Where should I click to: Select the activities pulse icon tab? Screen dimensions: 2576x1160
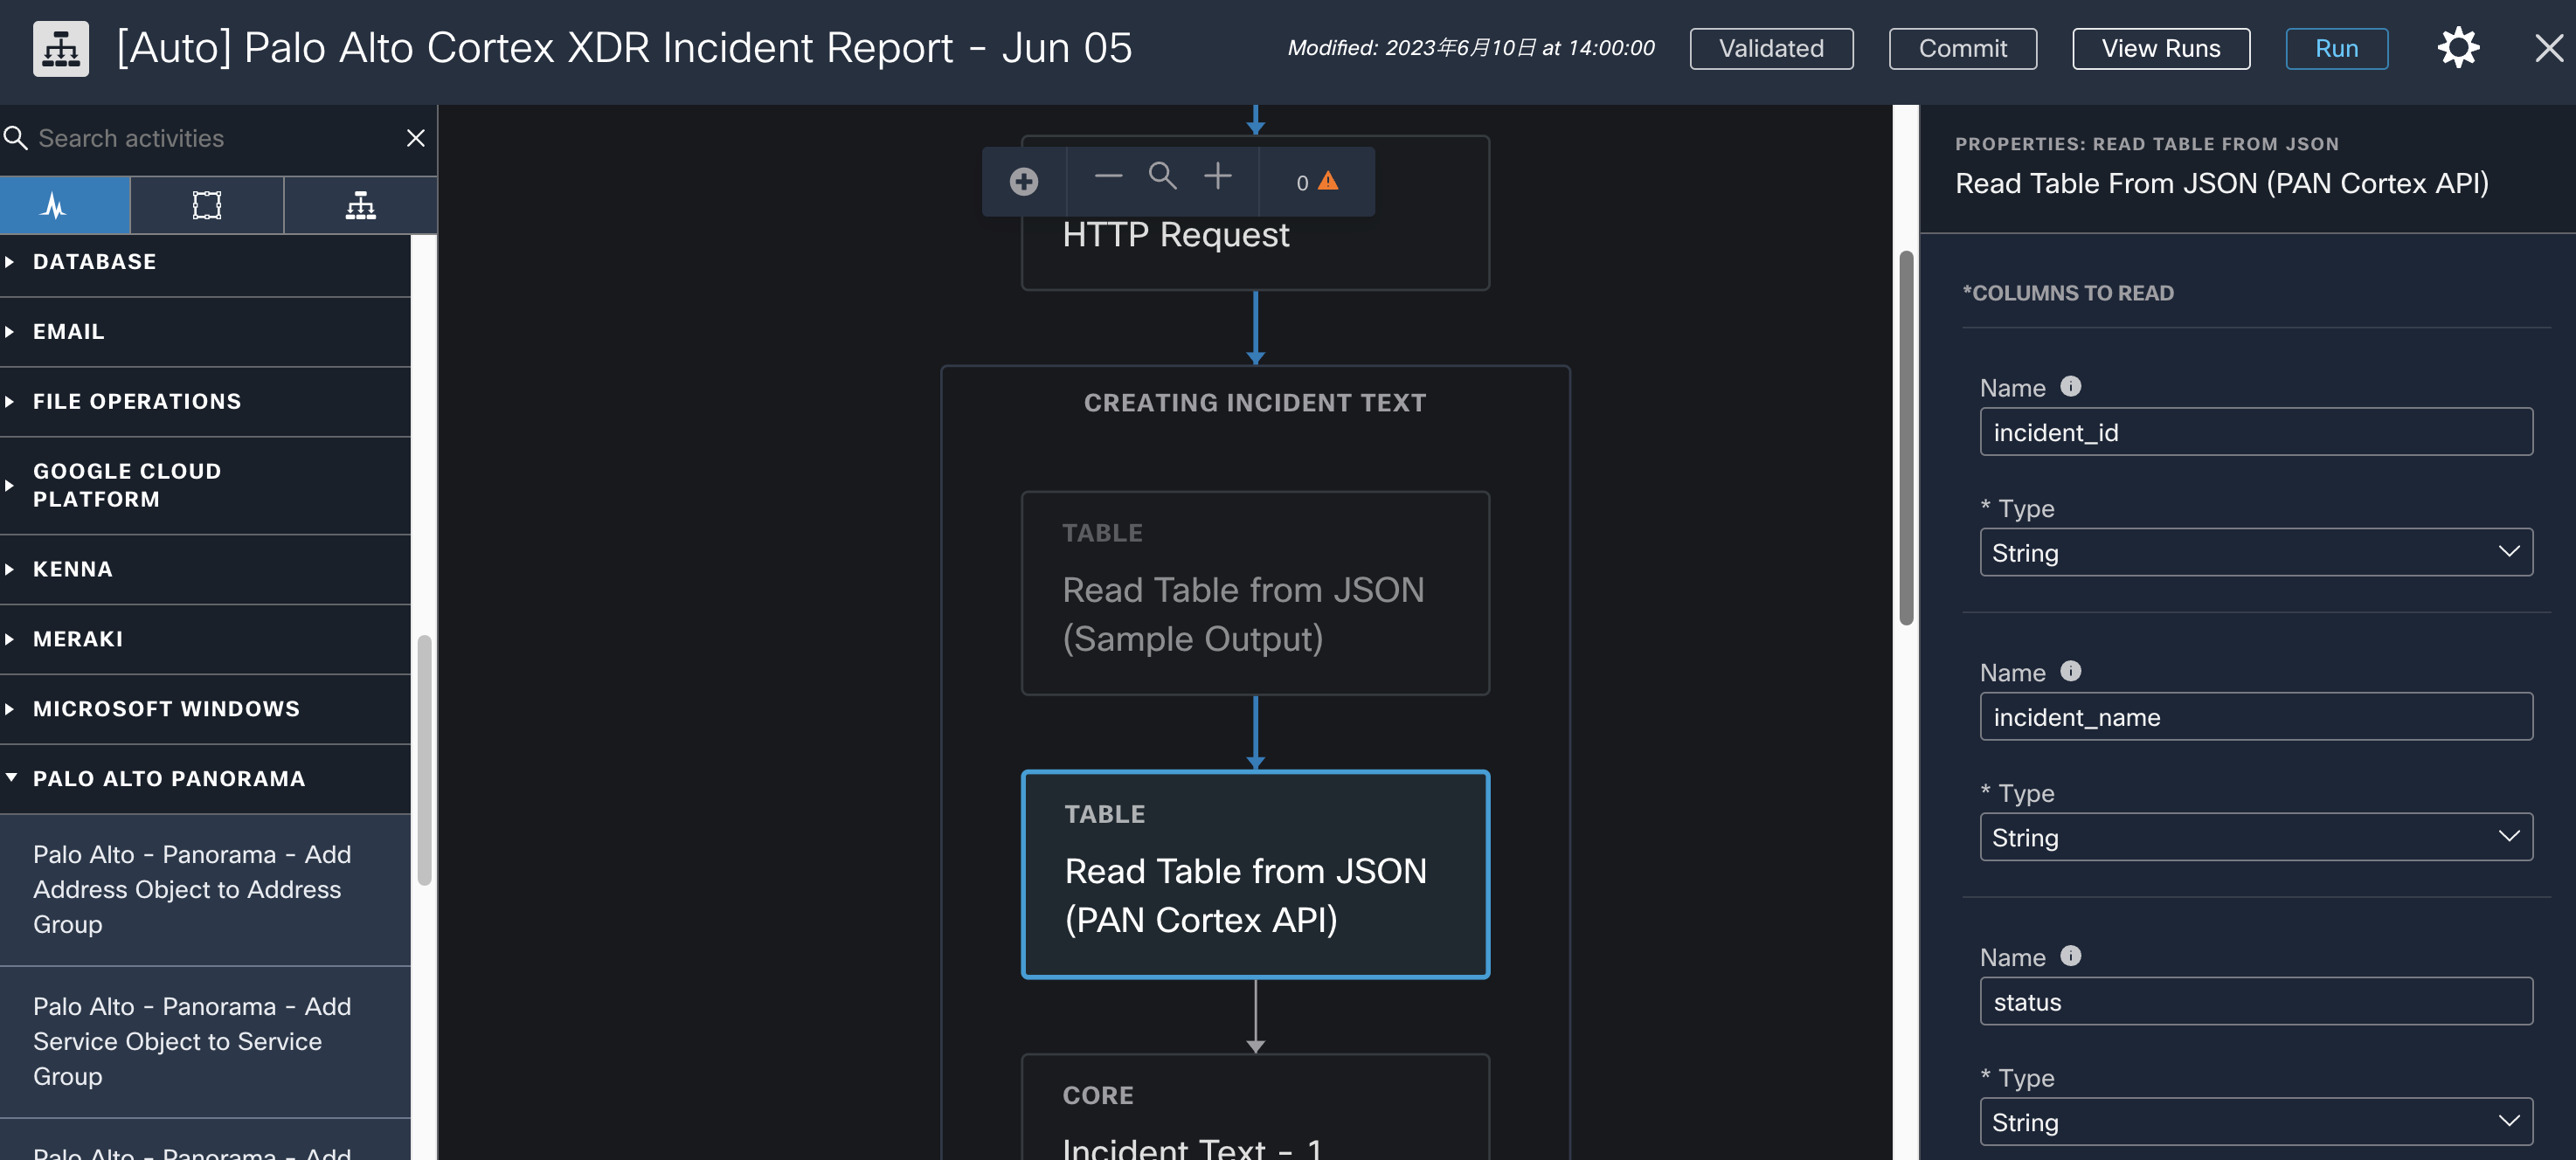pyautogui.click(x=64, y=205)
